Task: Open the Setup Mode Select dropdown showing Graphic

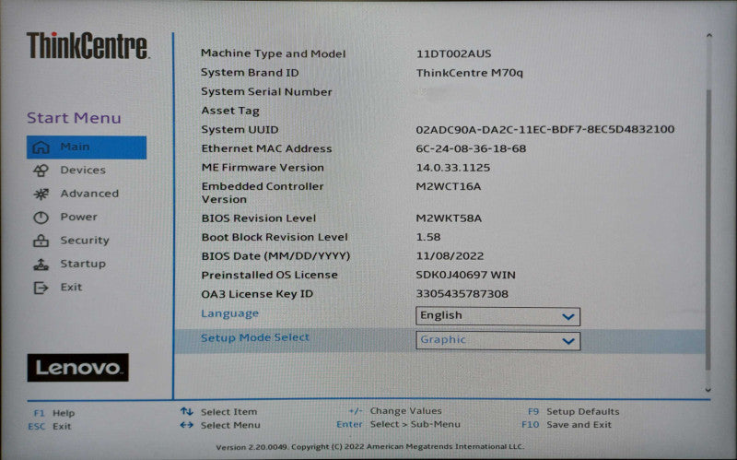Action: (497, 340)
